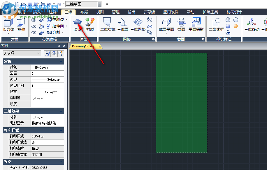Toggle auto-hide pin on 特性 panel
The image size is (267, 170).
pos(59,46)
